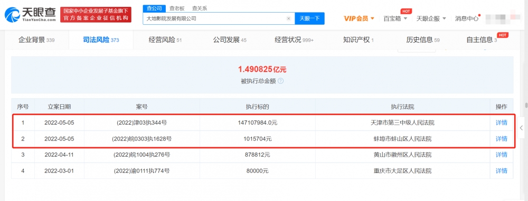This screenshot has height=201, width=528.
Task: Click the 执行法院 column header
Action: [x=402, y=107]
